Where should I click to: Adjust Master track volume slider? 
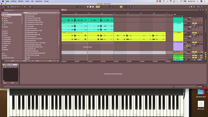(x=194, y=60)
